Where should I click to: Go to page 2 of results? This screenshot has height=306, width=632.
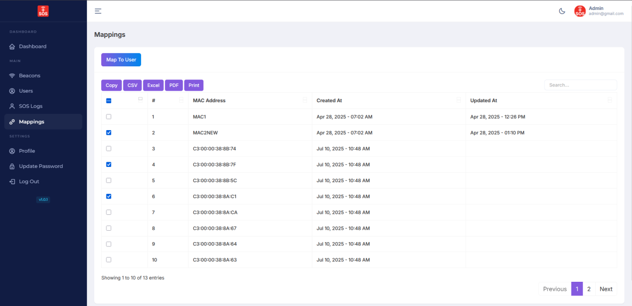[589, 289]
